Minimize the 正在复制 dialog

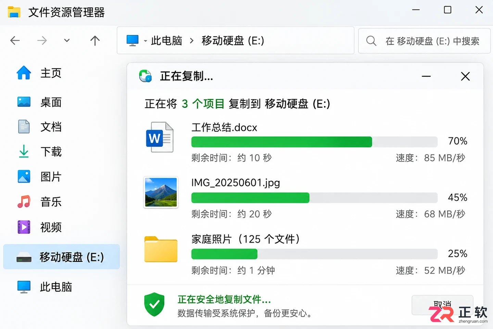coord(426,76)
